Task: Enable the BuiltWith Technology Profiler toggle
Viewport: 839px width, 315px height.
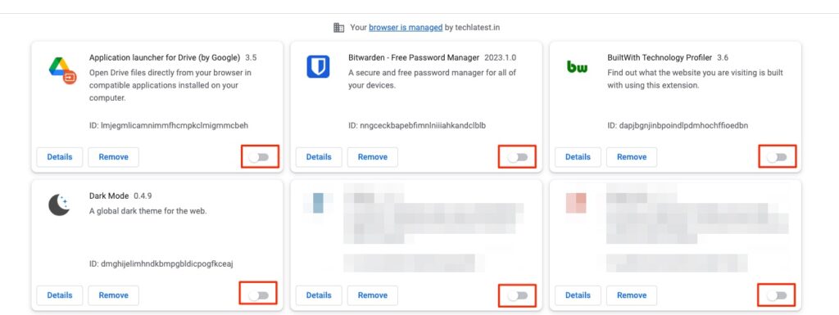Action: point(777,157)
